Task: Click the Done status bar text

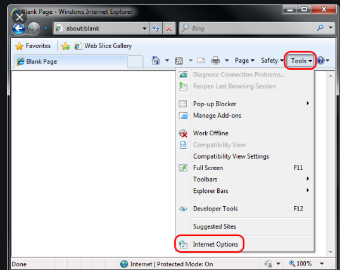Action: pyautogui.click(x=19, y=264)
